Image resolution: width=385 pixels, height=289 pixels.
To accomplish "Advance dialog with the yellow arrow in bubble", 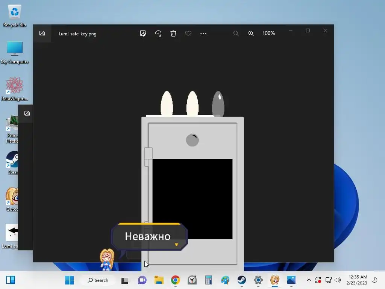I will (x=176, y=245).
